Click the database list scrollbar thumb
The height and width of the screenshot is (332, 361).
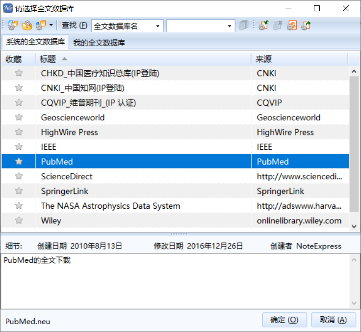pos(354,144)
